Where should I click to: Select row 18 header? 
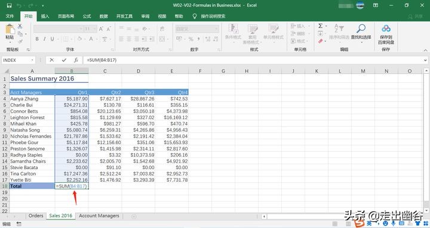[x=5, y=186]
